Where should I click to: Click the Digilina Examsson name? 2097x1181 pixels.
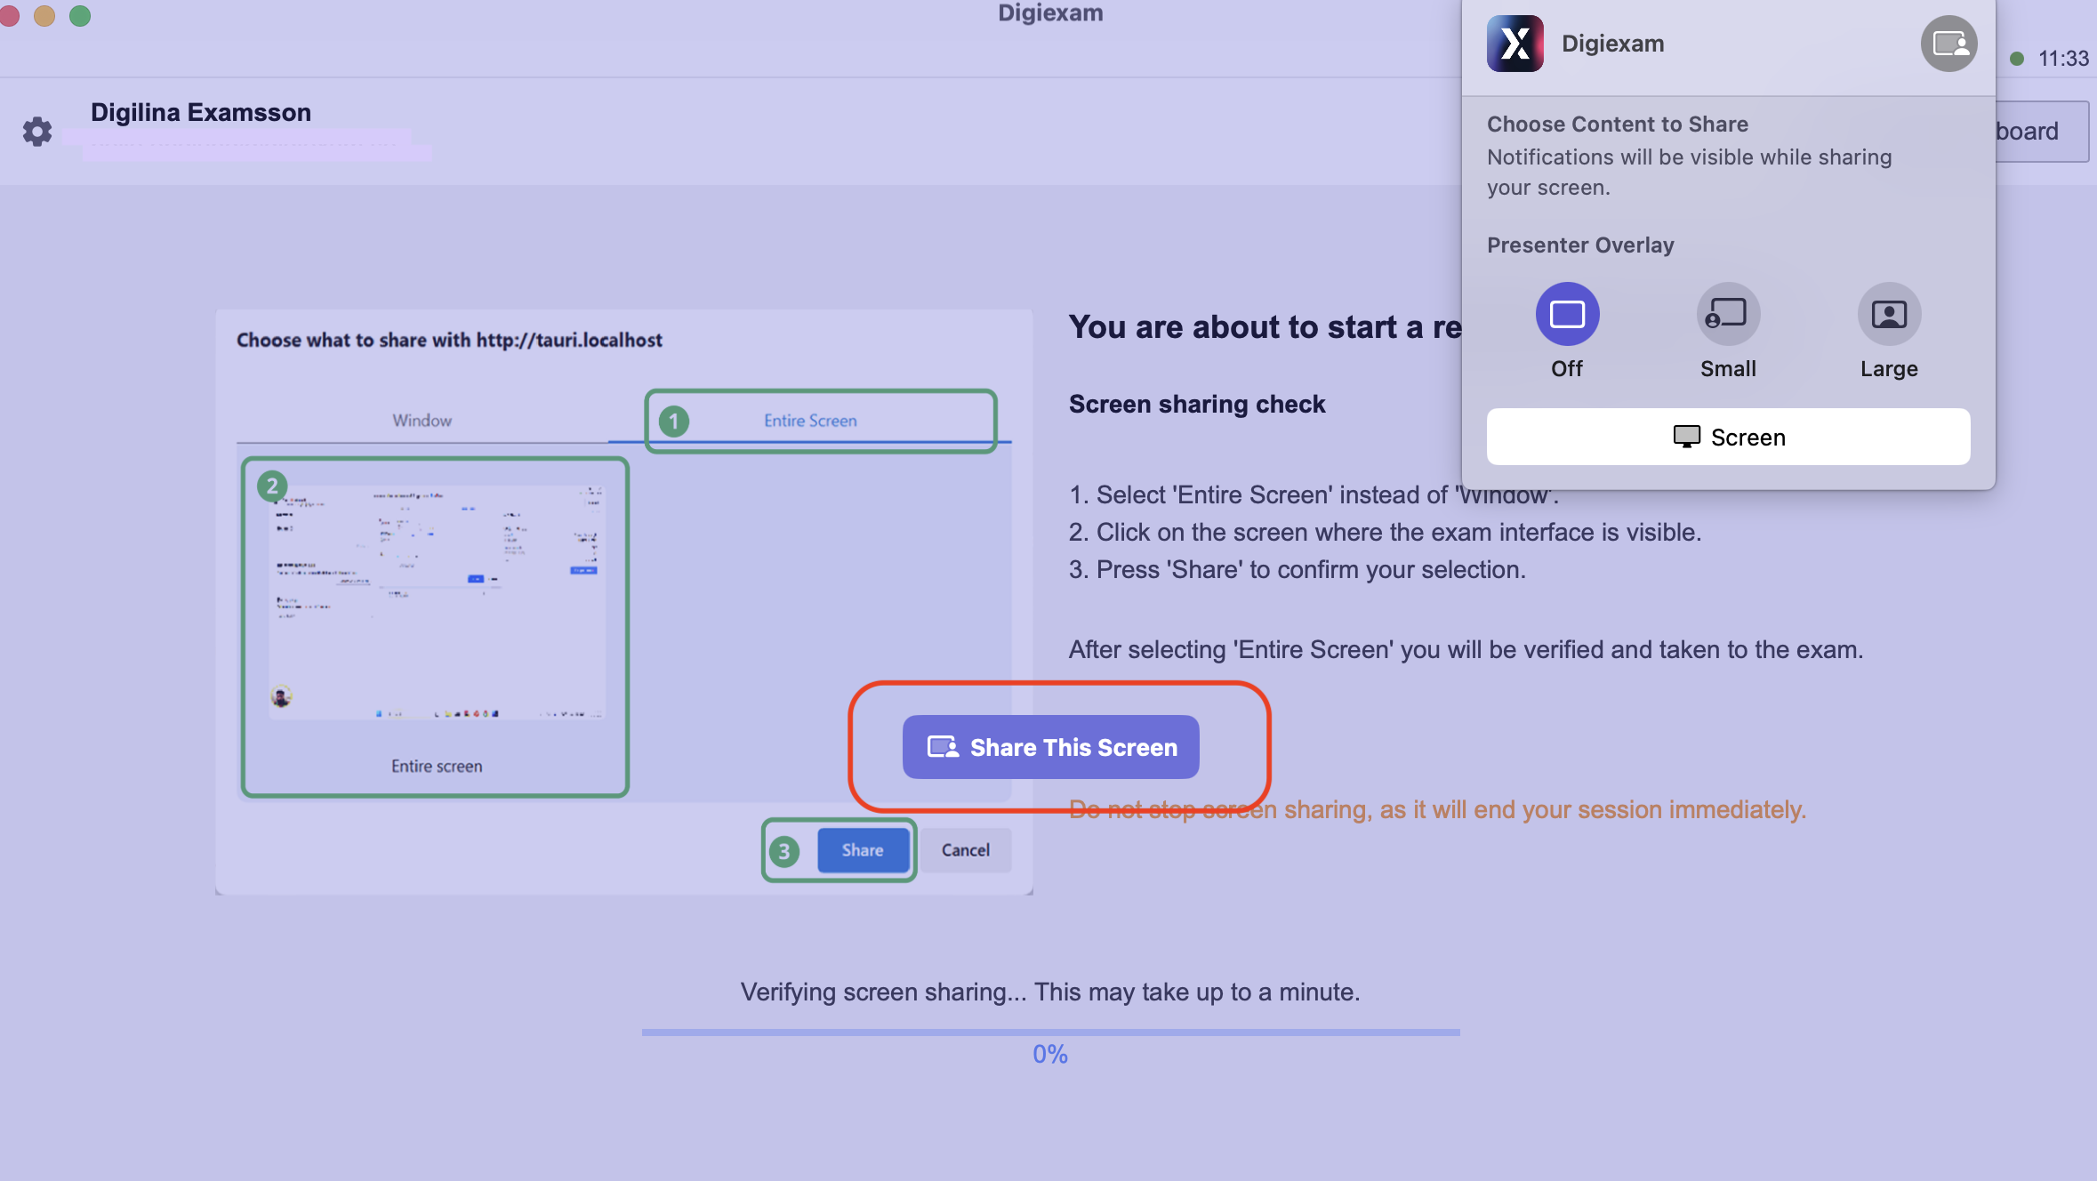201,112
